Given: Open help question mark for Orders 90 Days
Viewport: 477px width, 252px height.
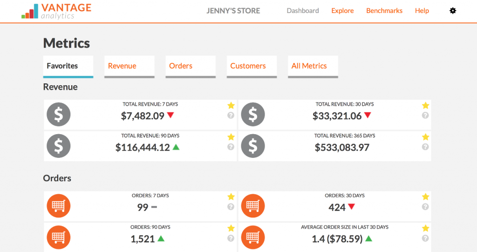Looking at the screenshot, I should pos(231,238).
